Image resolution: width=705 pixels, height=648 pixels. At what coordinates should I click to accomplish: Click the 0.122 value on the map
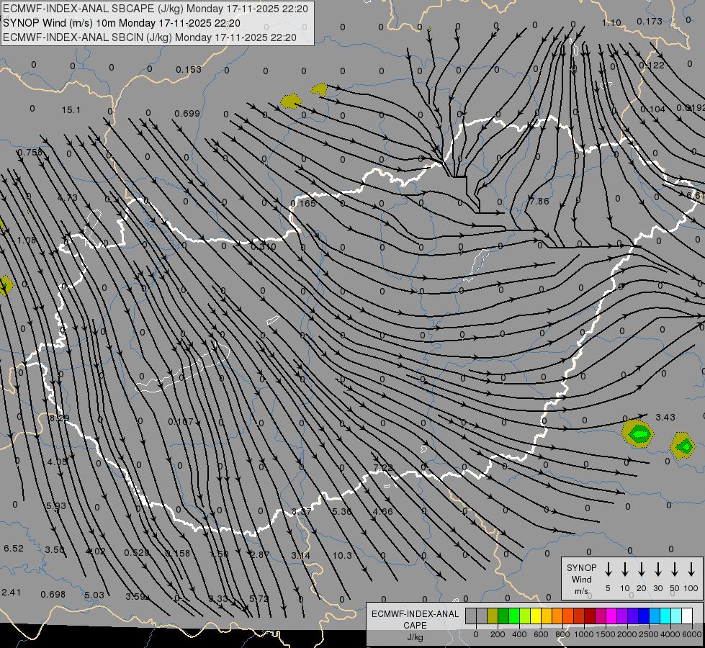tap(652, 66)
